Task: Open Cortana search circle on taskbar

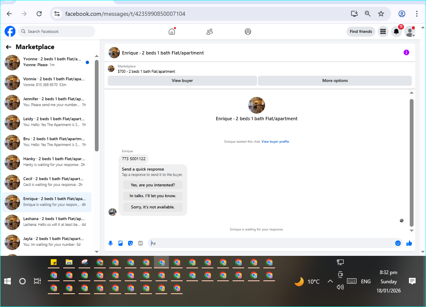Action: [22, 281]
